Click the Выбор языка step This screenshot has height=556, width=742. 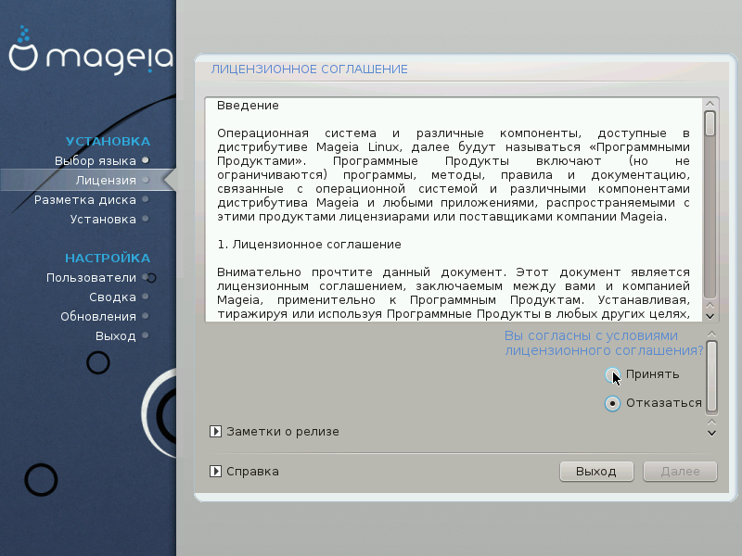pyautogui.click(x=96, y=160)
